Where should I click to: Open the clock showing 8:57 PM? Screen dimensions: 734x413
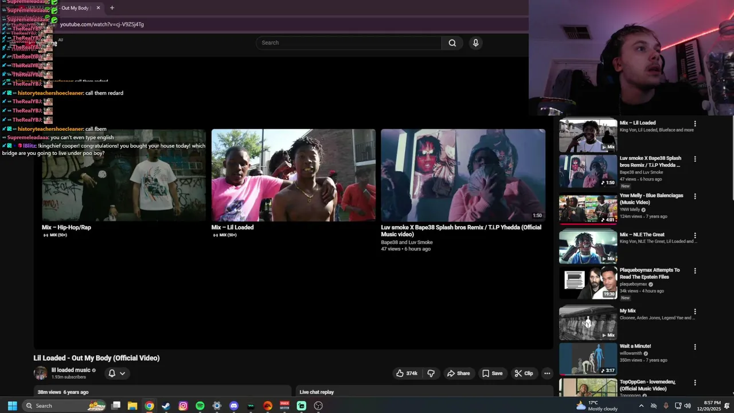click(x=709, y=406)
